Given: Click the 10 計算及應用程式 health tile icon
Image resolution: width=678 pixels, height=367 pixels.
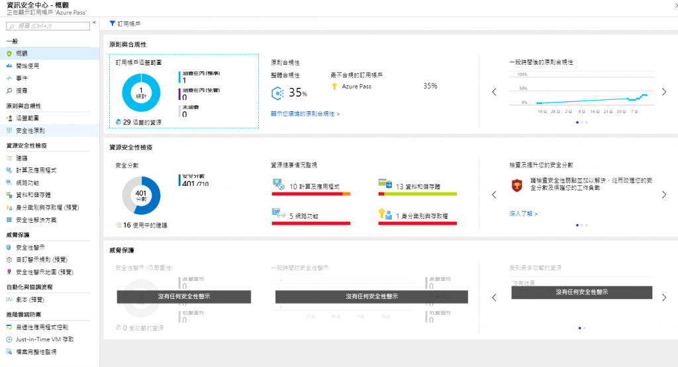Looking at the screenshot, I should [x=279, y=184].
